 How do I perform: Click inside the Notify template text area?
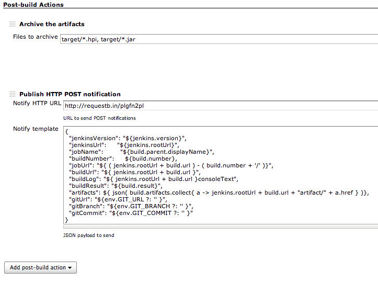pos(221,175)
